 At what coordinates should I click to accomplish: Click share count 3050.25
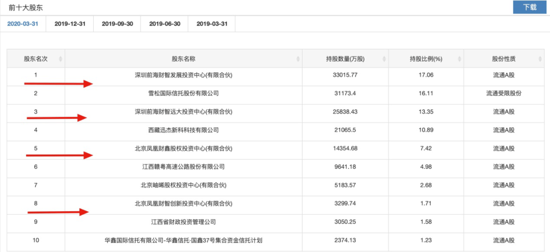345,222
